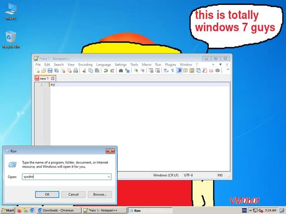Click Cancel in the Run dialog
The image size is (286, 214).
(73, 194)
